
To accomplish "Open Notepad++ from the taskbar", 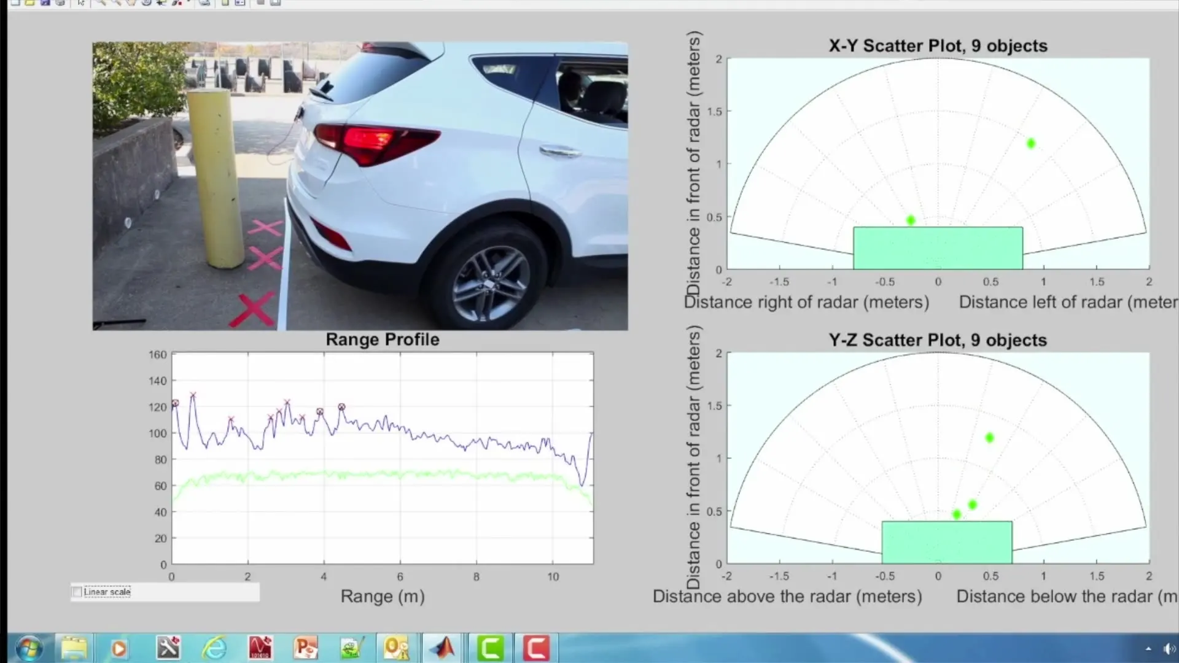I will click(351, 648).
